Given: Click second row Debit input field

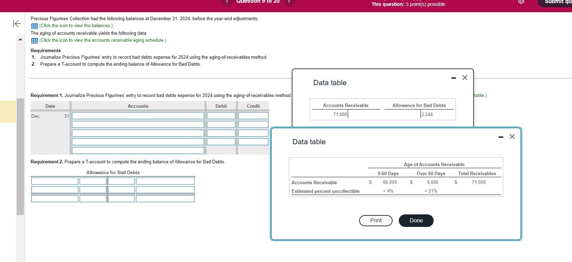Looking at the screenshot, I should point(221,124).
